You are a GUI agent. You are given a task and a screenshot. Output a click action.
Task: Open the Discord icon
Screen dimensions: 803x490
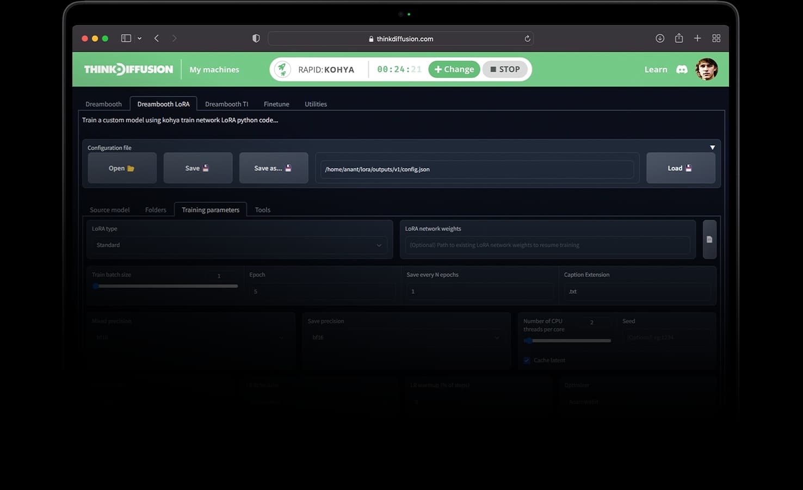tap(682, 70)
